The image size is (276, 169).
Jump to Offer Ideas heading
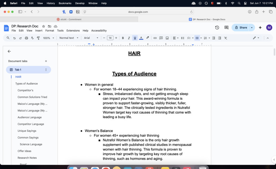pyautogui.click(x=24, y=151)
